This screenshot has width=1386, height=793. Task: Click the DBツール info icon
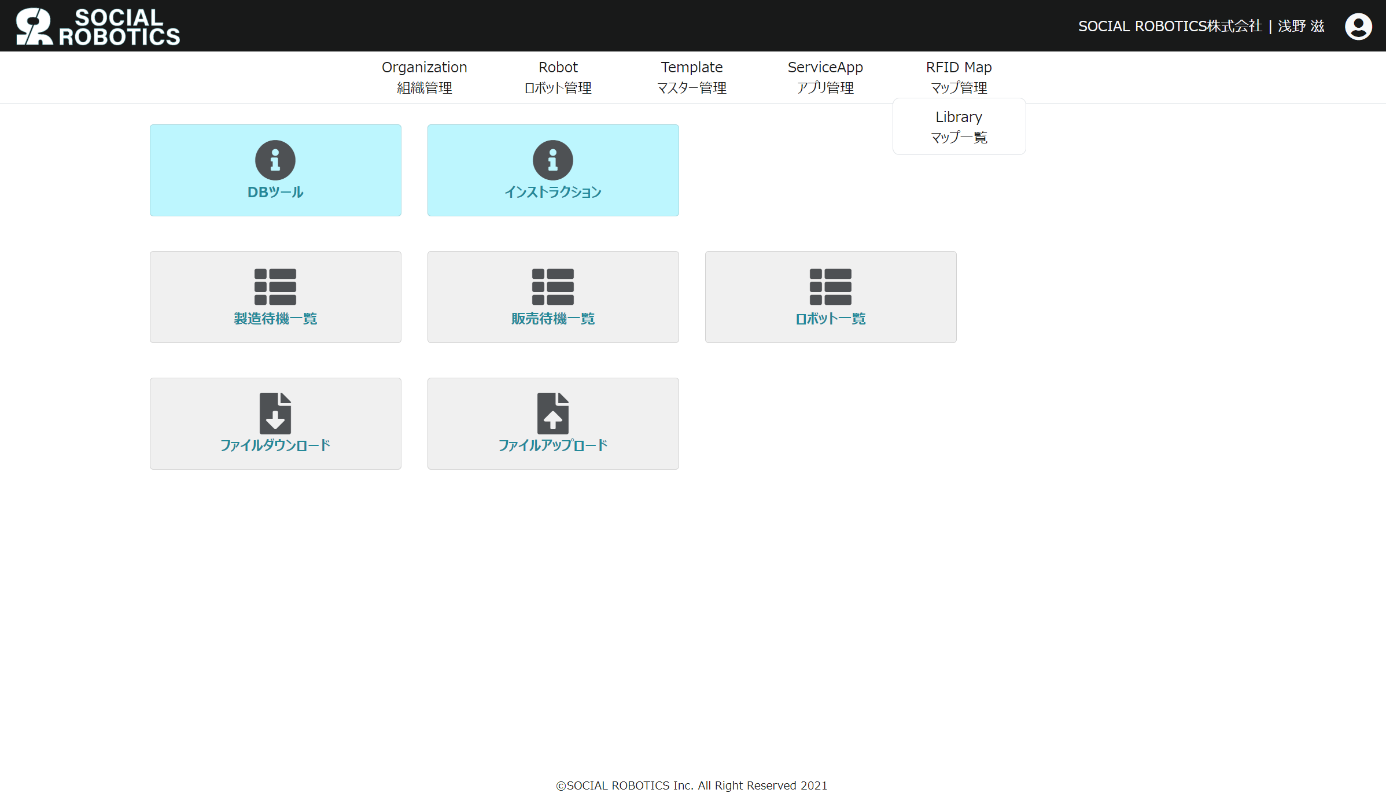(x=275, y=160)
